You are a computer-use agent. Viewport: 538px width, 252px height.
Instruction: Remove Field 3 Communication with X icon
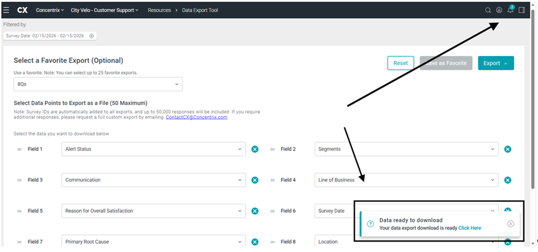(255, 180)
